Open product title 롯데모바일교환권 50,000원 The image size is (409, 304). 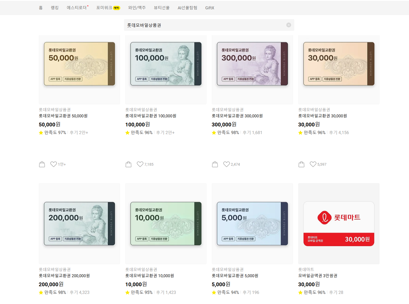coord(63,116)
